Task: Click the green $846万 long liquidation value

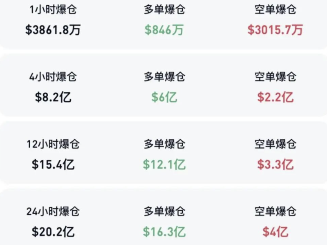Action: pyautogui.click(x=164, y=30)
